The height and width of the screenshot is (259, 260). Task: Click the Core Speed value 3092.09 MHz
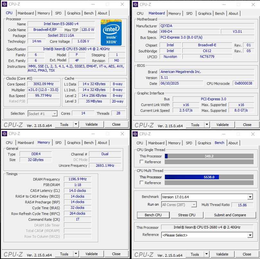43,84
